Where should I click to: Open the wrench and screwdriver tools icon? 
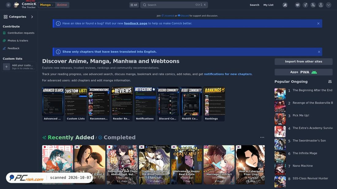click(x=285, y=5)
